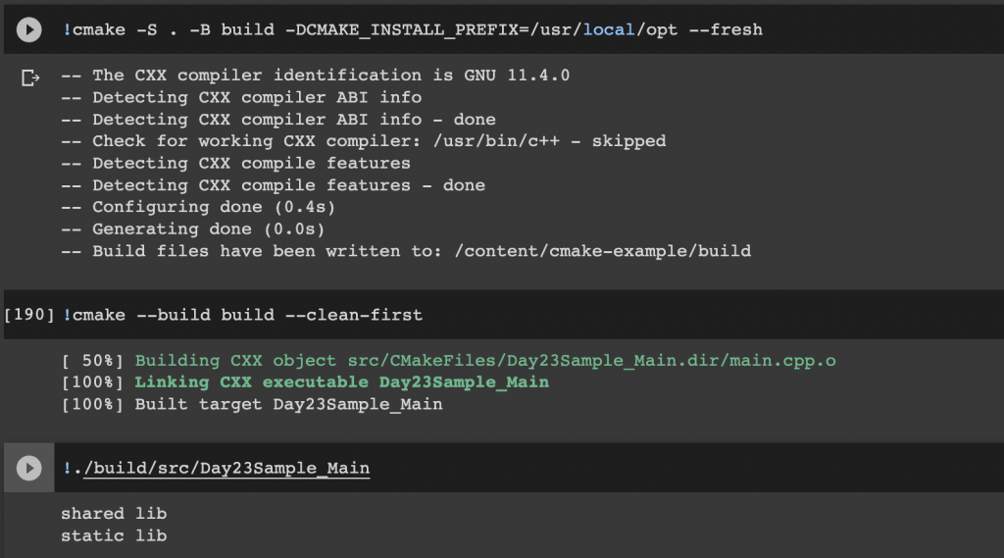Click the 'shared lib' output text
1004x558 pixels.
pos(114,514)
